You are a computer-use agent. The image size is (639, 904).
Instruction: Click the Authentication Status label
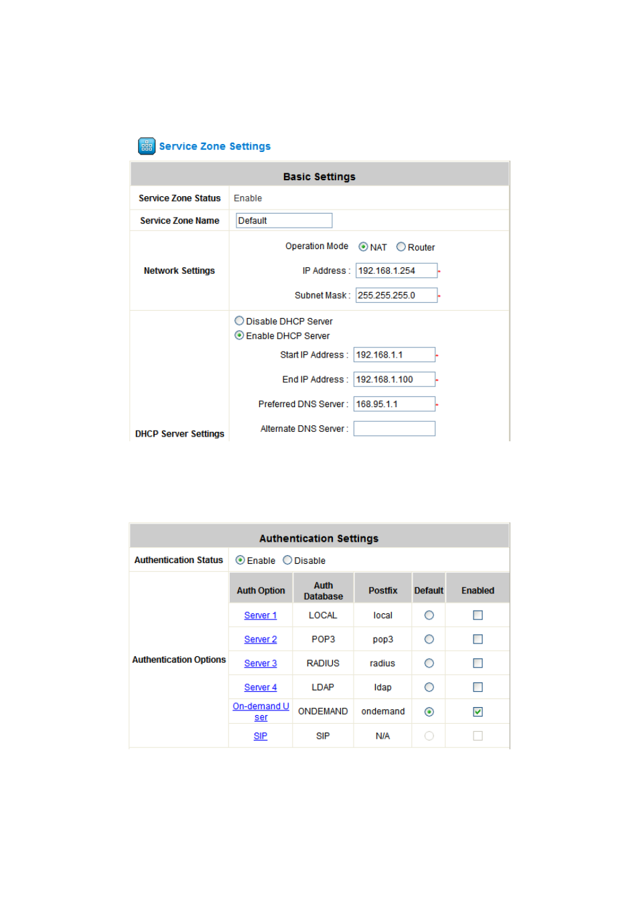coord(179,560)
